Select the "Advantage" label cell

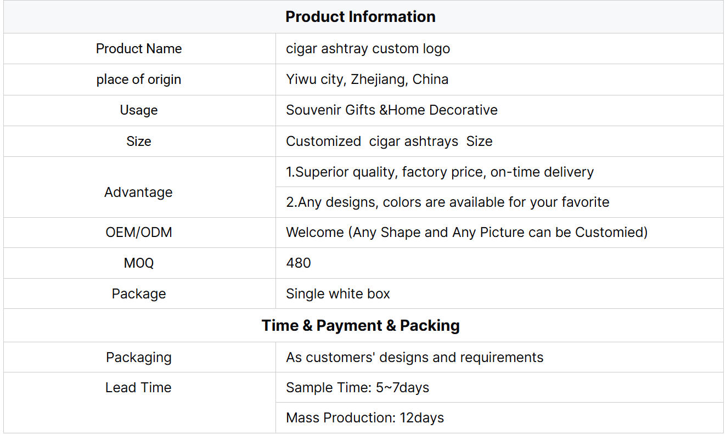point(139,193)
